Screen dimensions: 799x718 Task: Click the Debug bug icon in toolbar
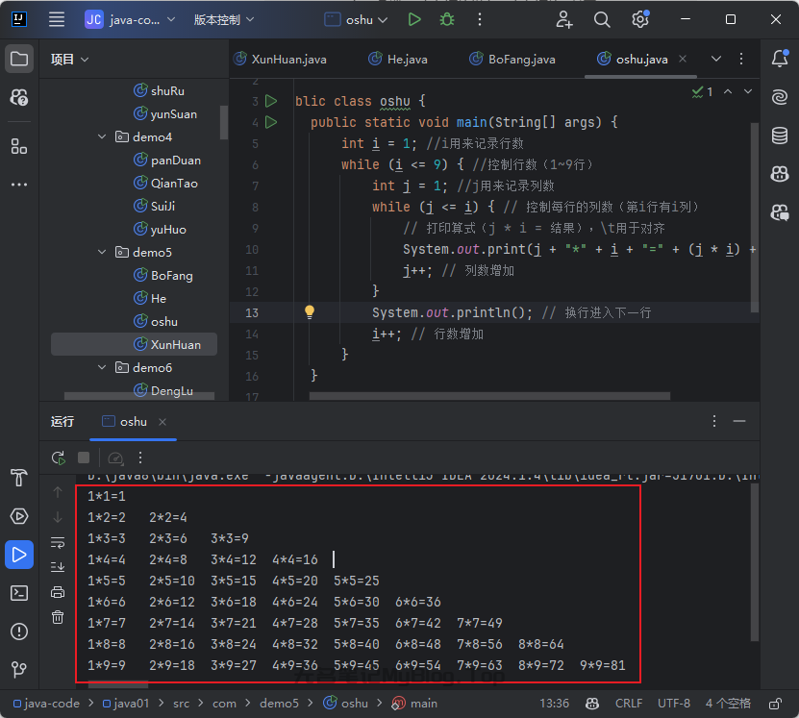coord(447,20)
